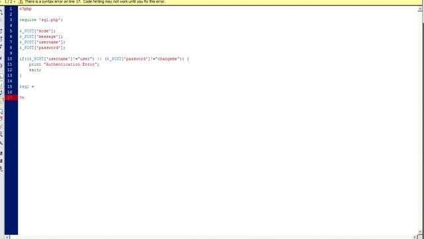
Task: Select line number 13 in the gutter
Action: 10,75
